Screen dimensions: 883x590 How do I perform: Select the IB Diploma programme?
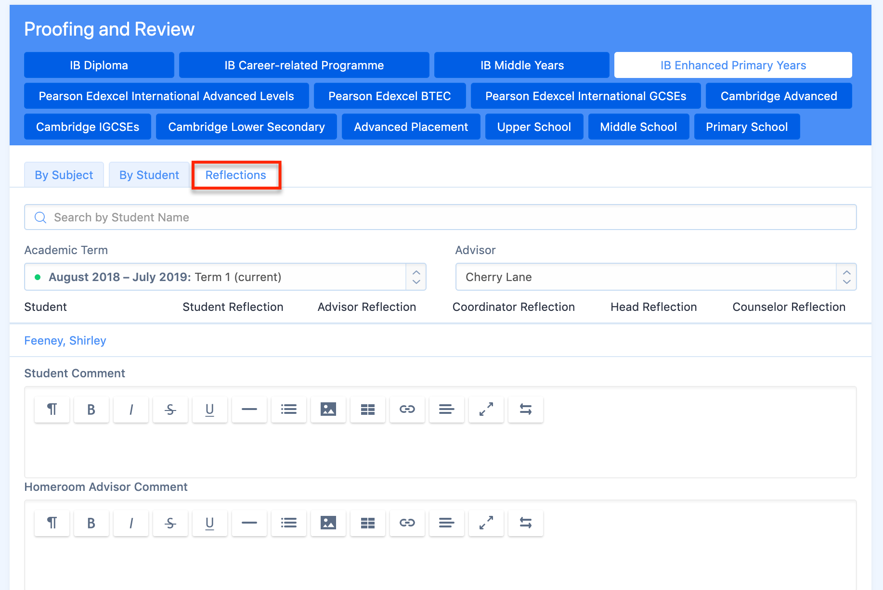pos(99,65)
